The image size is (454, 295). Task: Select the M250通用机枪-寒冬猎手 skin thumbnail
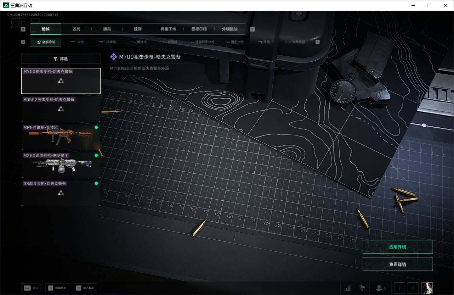click(61, 165)
